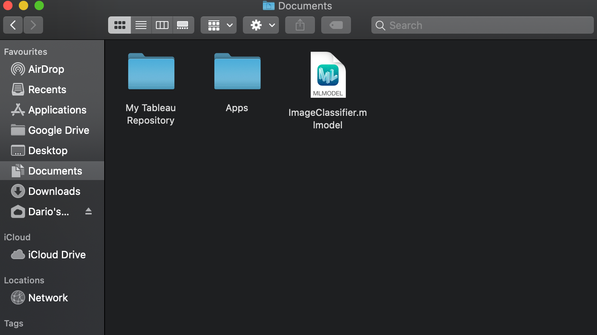Click the Edit Tags toolbar button
The width and height of the screenshot is (597, 335).
tap(336, 25)
